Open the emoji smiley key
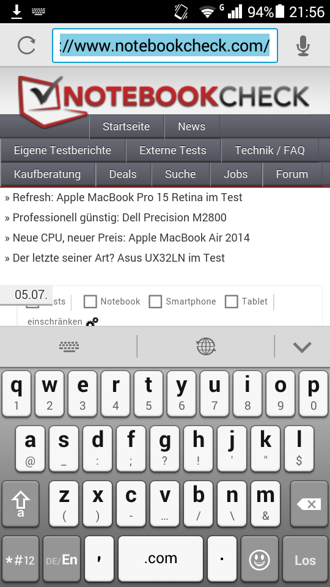 coord(260,560)
